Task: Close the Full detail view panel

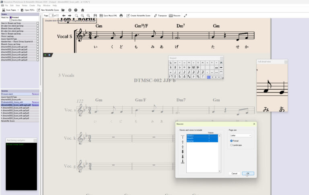Action: point(286,62)
